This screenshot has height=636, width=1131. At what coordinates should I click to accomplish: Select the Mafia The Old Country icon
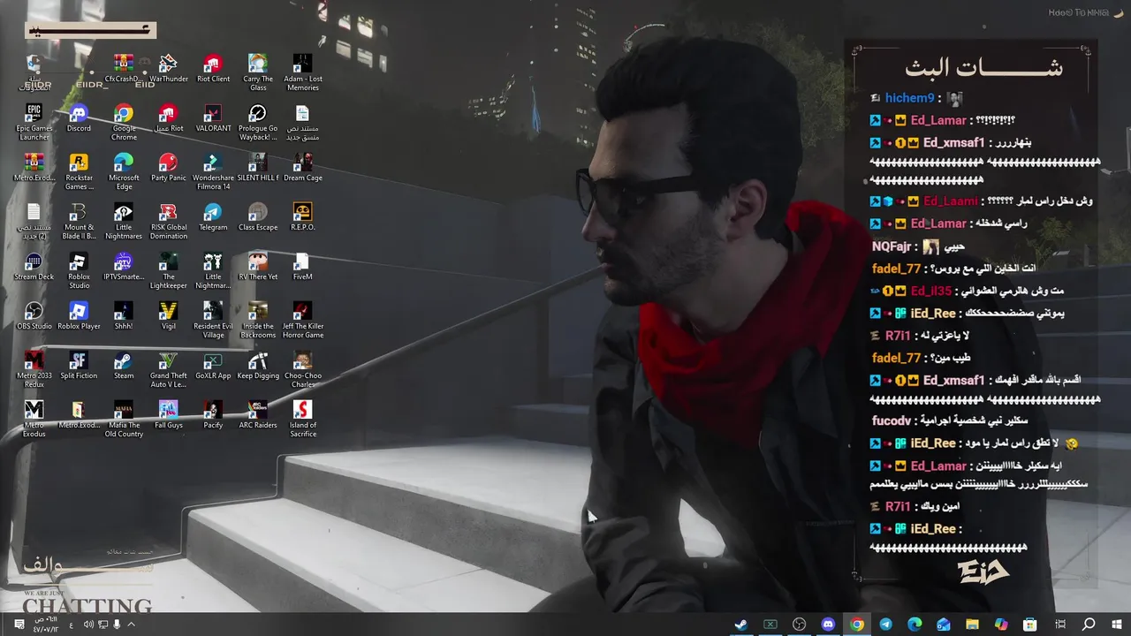click(x=124, y=419)
